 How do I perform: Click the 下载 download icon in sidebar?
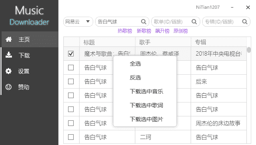point(8,55)
